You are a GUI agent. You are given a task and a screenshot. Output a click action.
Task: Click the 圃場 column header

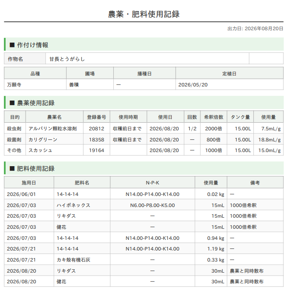coord(90,73)
